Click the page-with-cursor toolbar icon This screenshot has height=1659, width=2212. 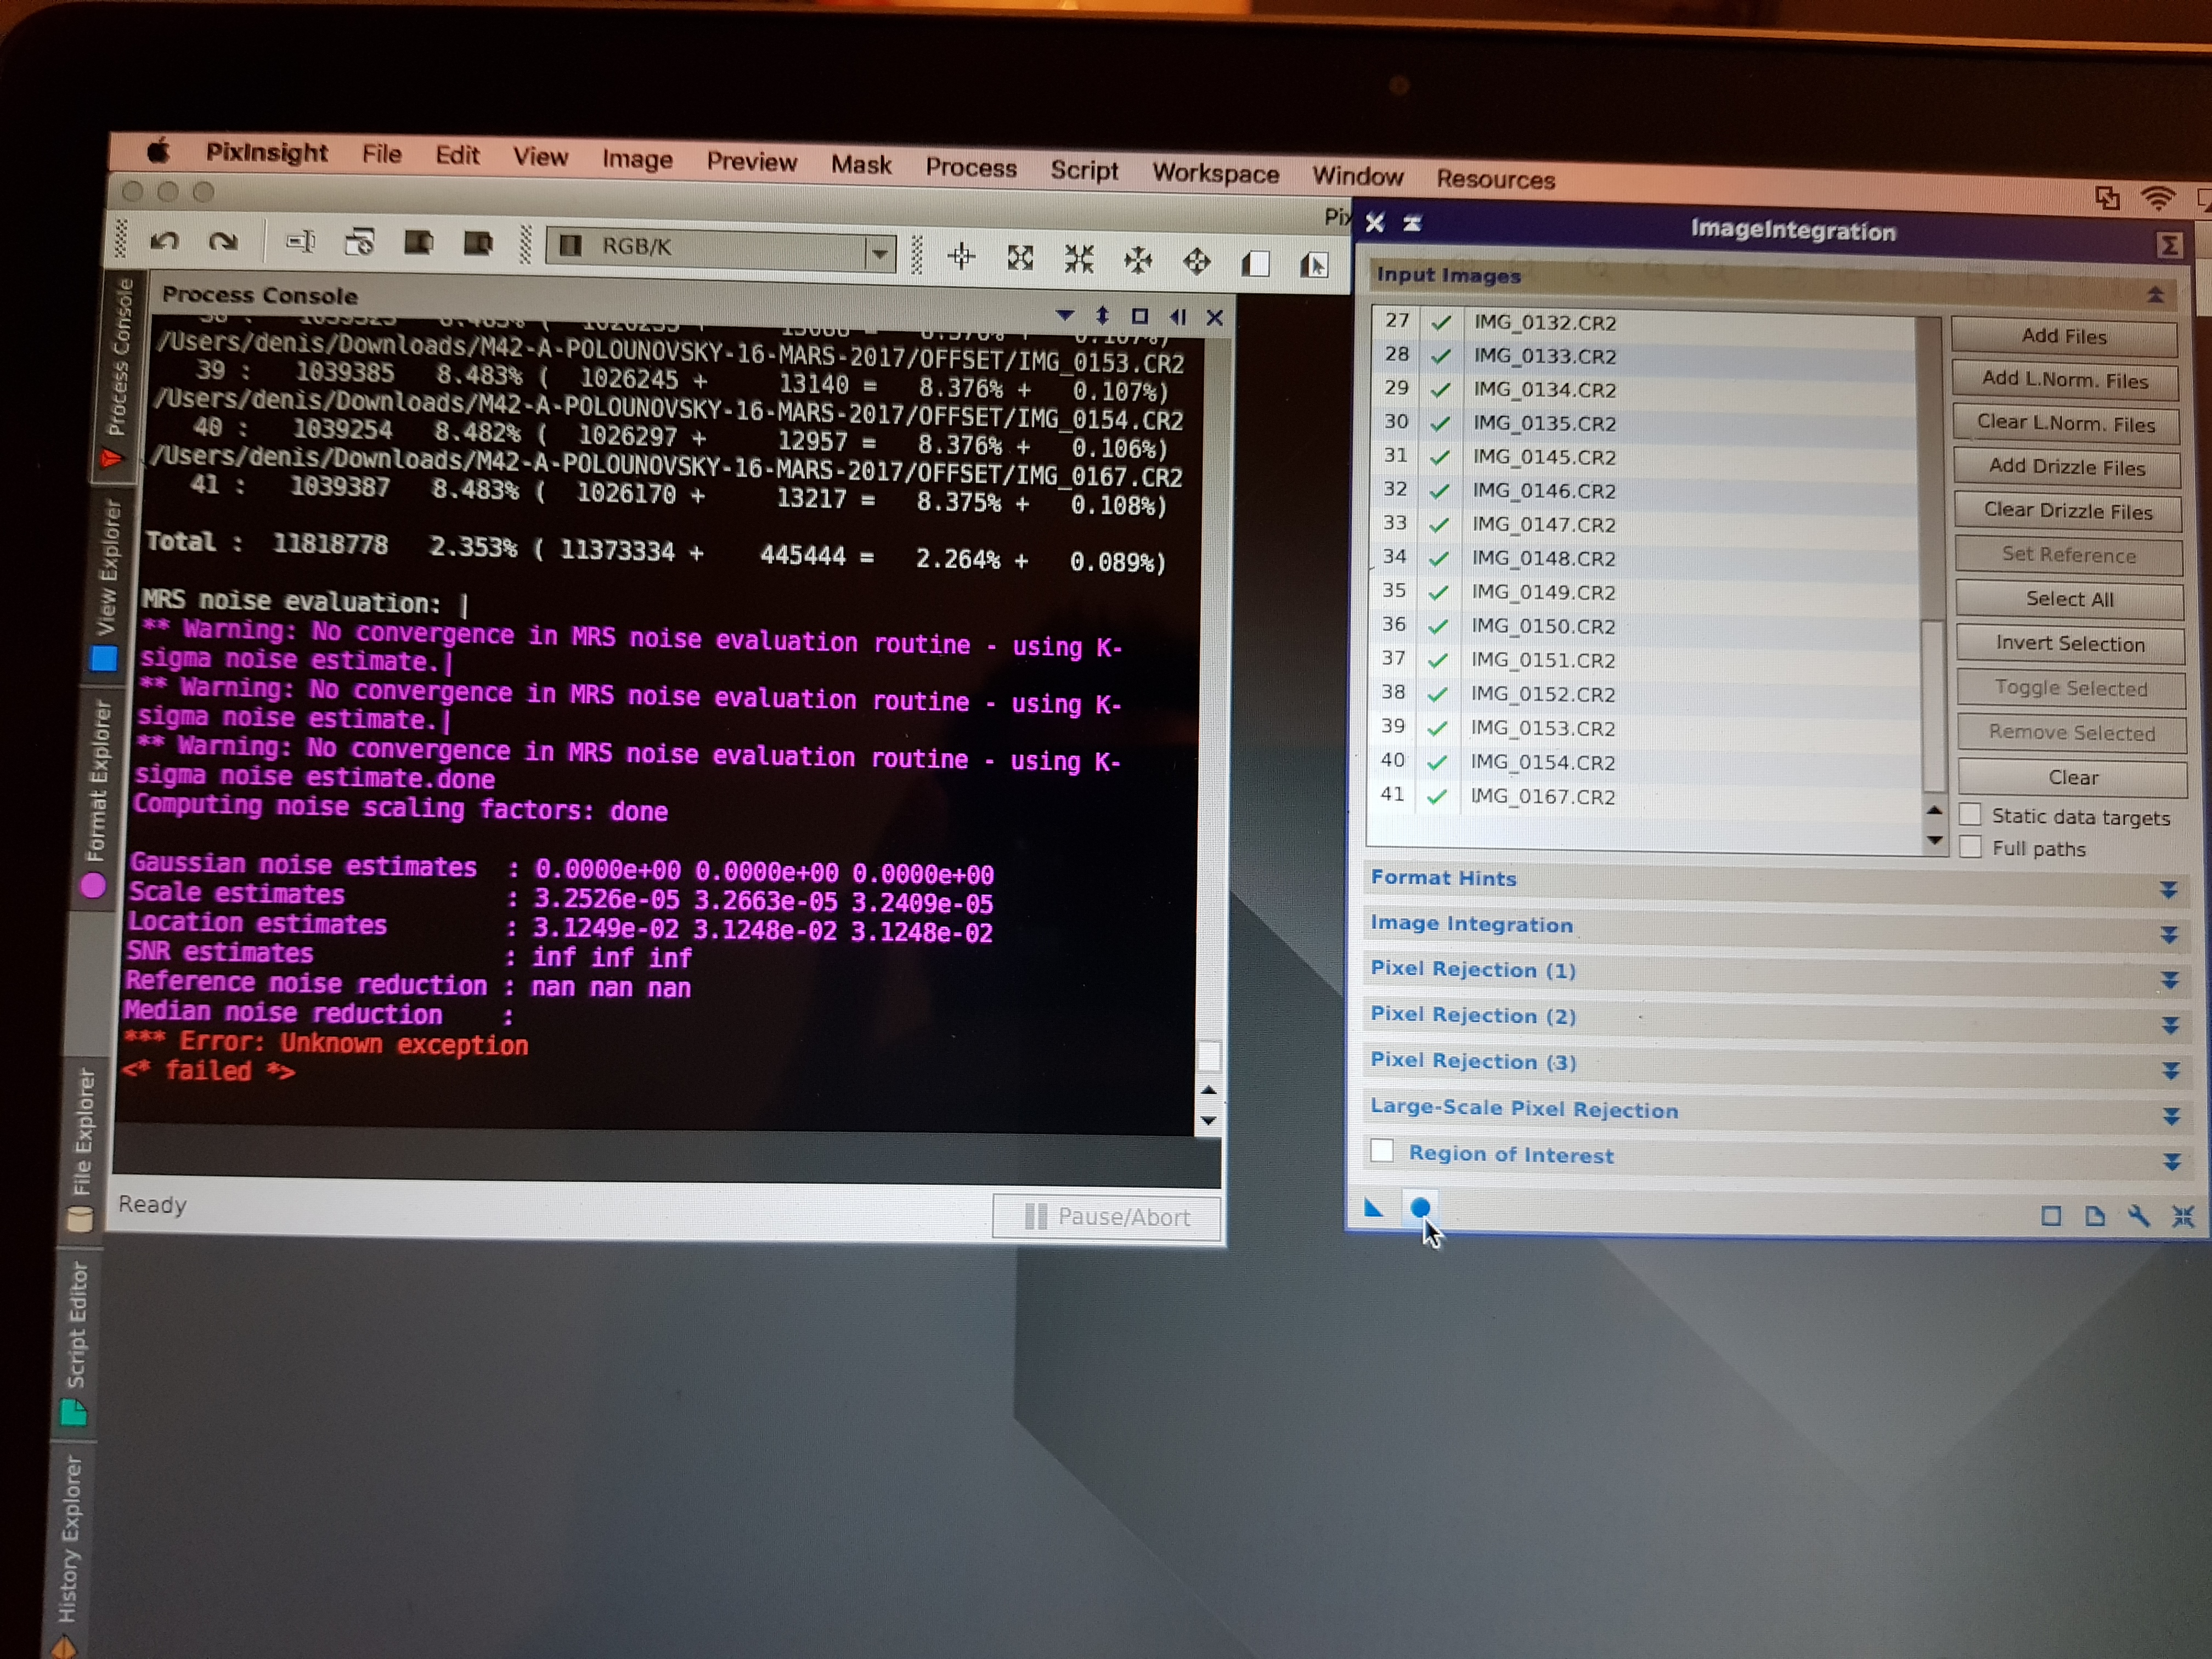(x=1314, y=265)
